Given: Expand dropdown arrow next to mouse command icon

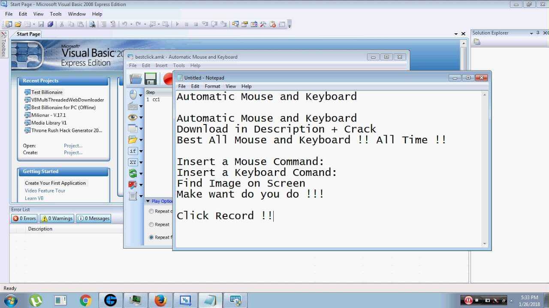Looking at the screenshot, I should point(141,95).
